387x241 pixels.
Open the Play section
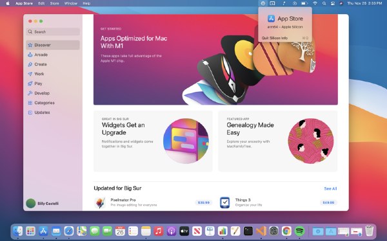click(53, 84)
